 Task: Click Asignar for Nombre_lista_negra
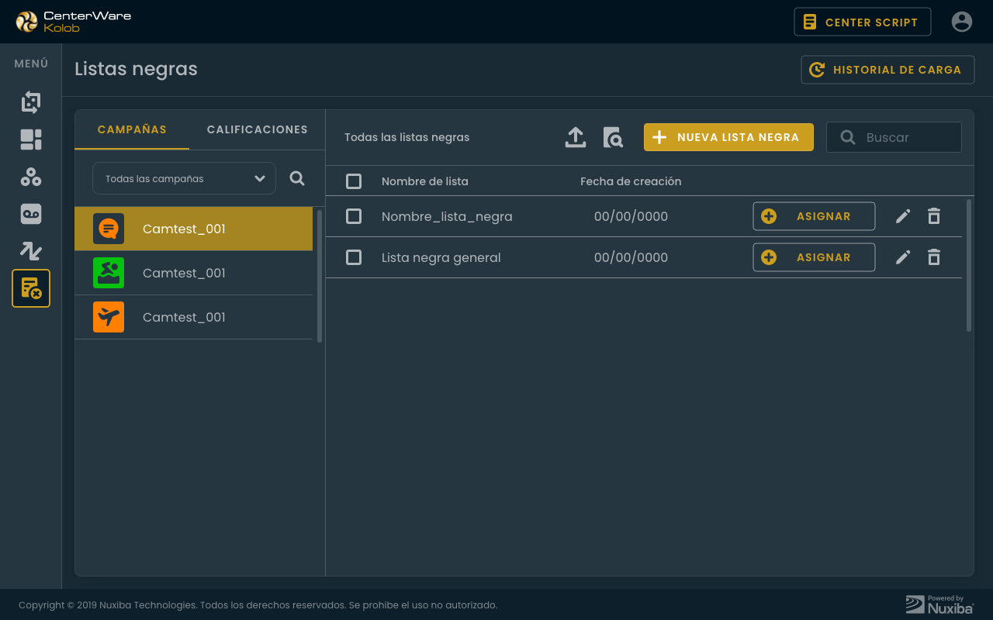tap(814, 216)
